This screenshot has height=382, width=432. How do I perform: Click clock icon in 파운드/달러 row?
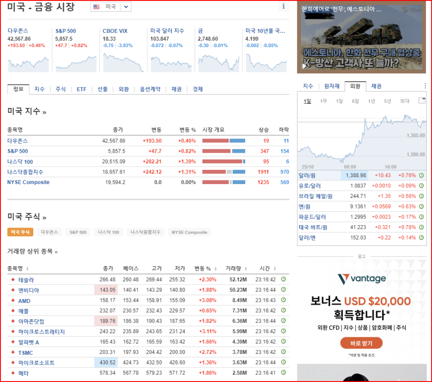pyautogui.click(x=421, y=217)
